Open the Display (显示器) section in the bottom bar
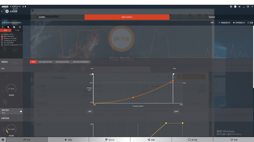The width and height of the screenshot is (254, 142). [x=192, y=140]
